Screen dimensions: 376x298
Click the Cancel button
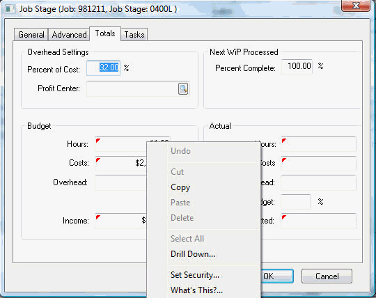coord(327,276)
